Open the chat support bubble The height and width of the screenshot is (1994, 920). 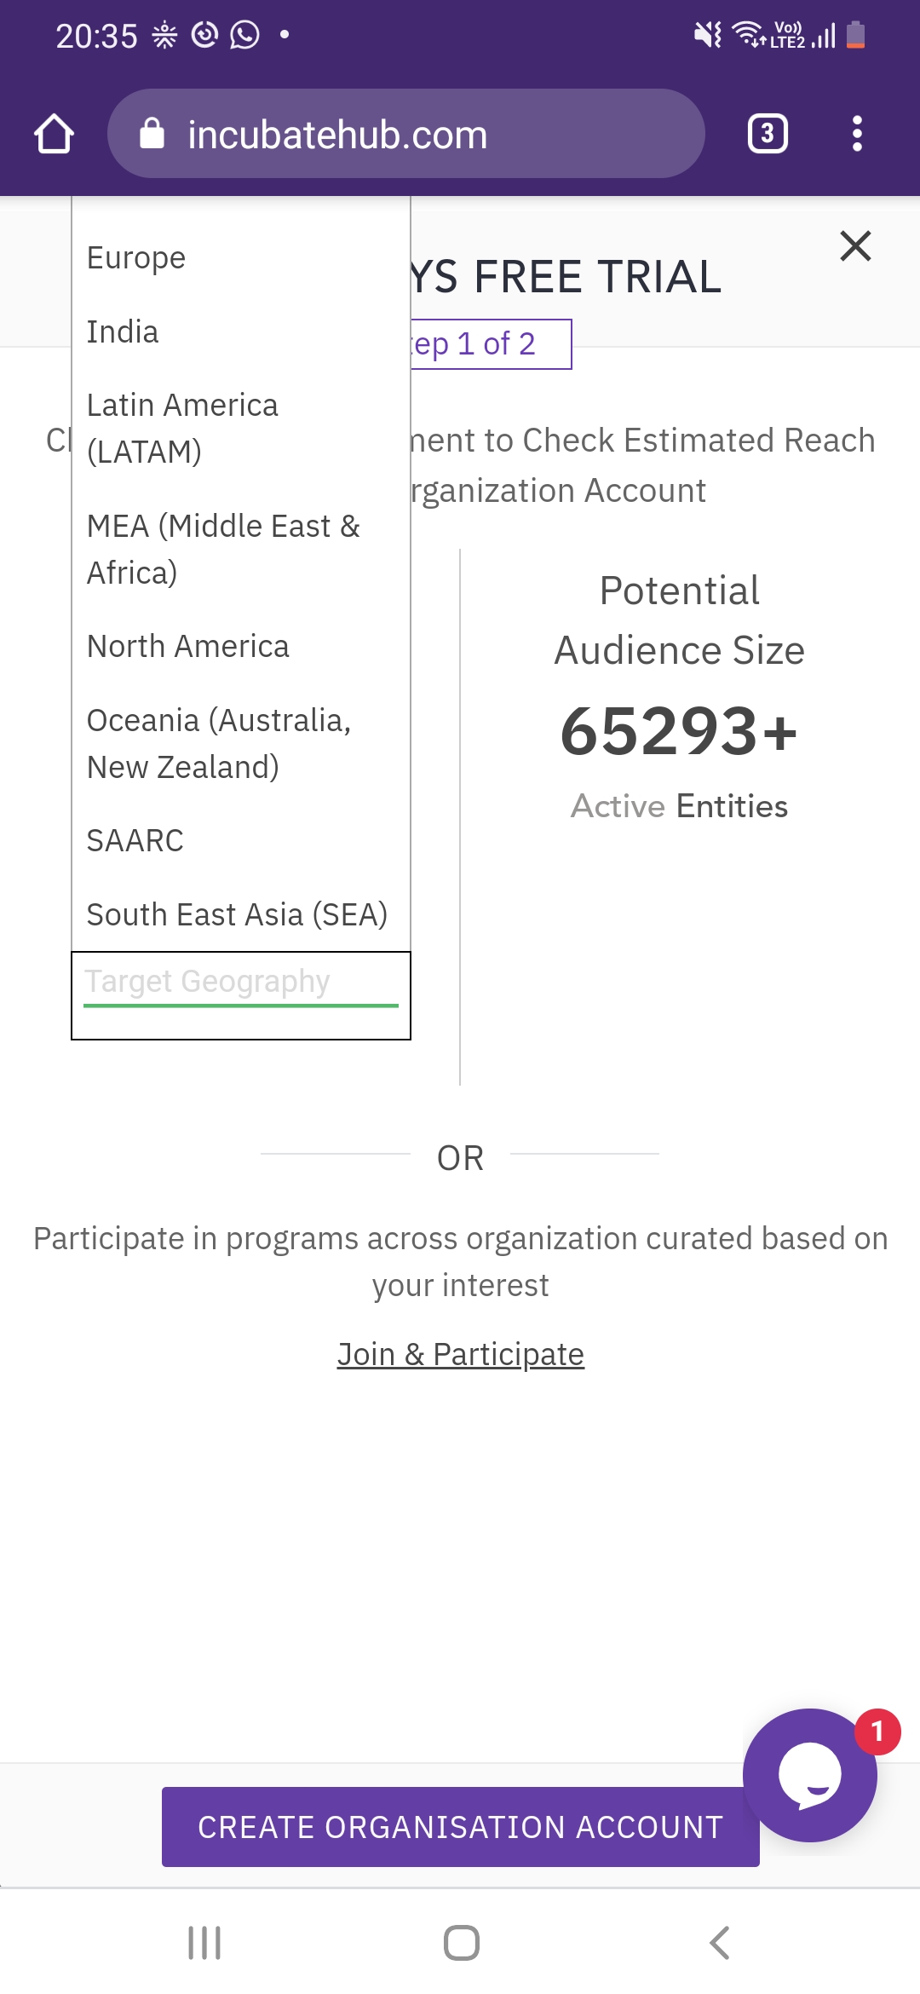coord(809,1775)
